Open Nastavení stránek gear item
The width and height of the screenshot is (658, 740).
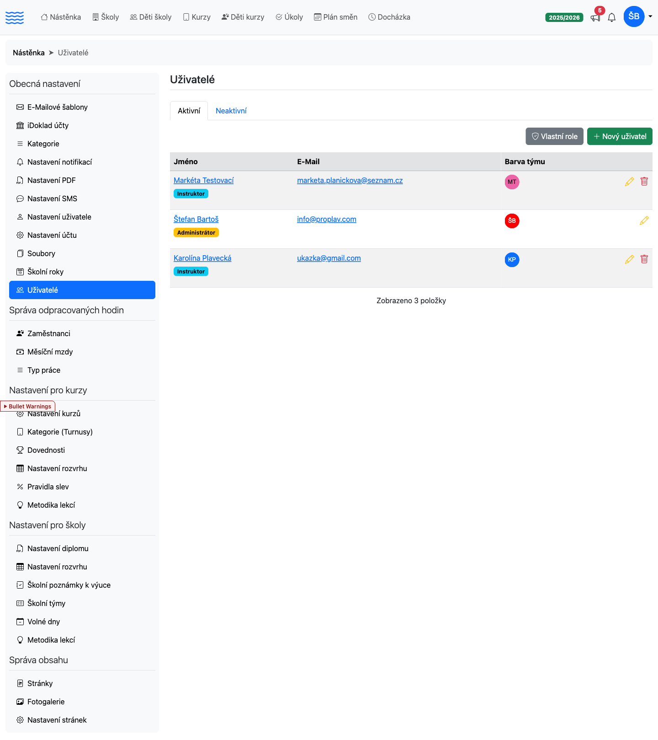(x=82, y=720)
